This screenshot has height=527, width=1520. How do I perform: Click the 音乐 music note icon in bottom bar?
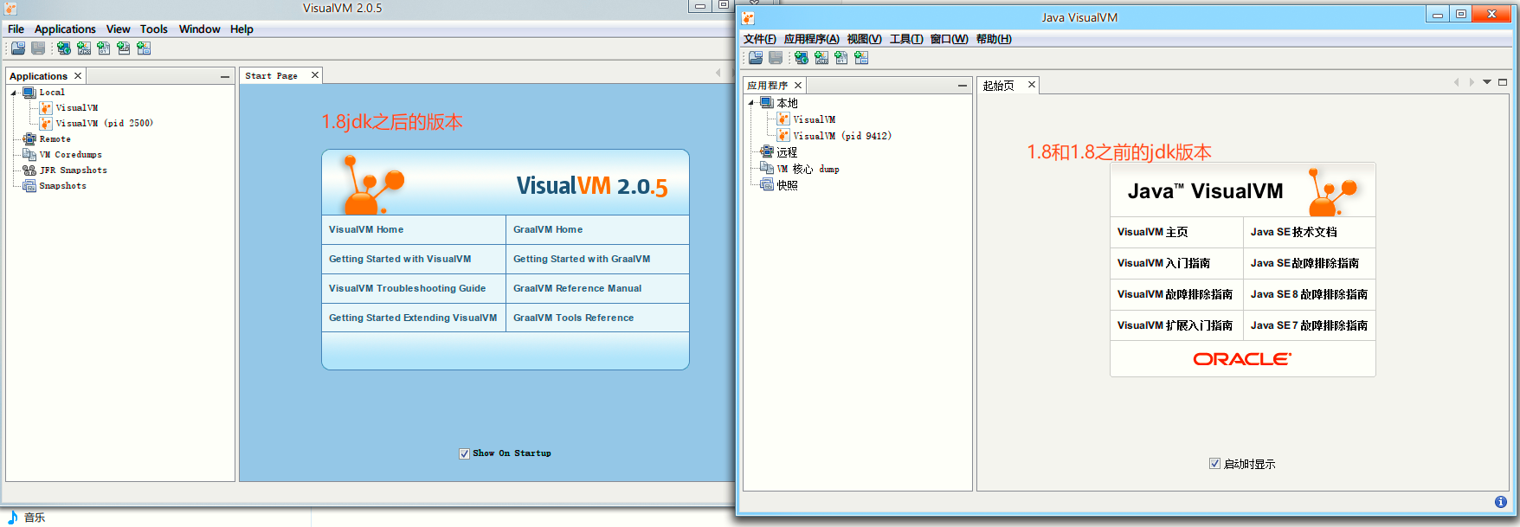[x=13, y=517]
